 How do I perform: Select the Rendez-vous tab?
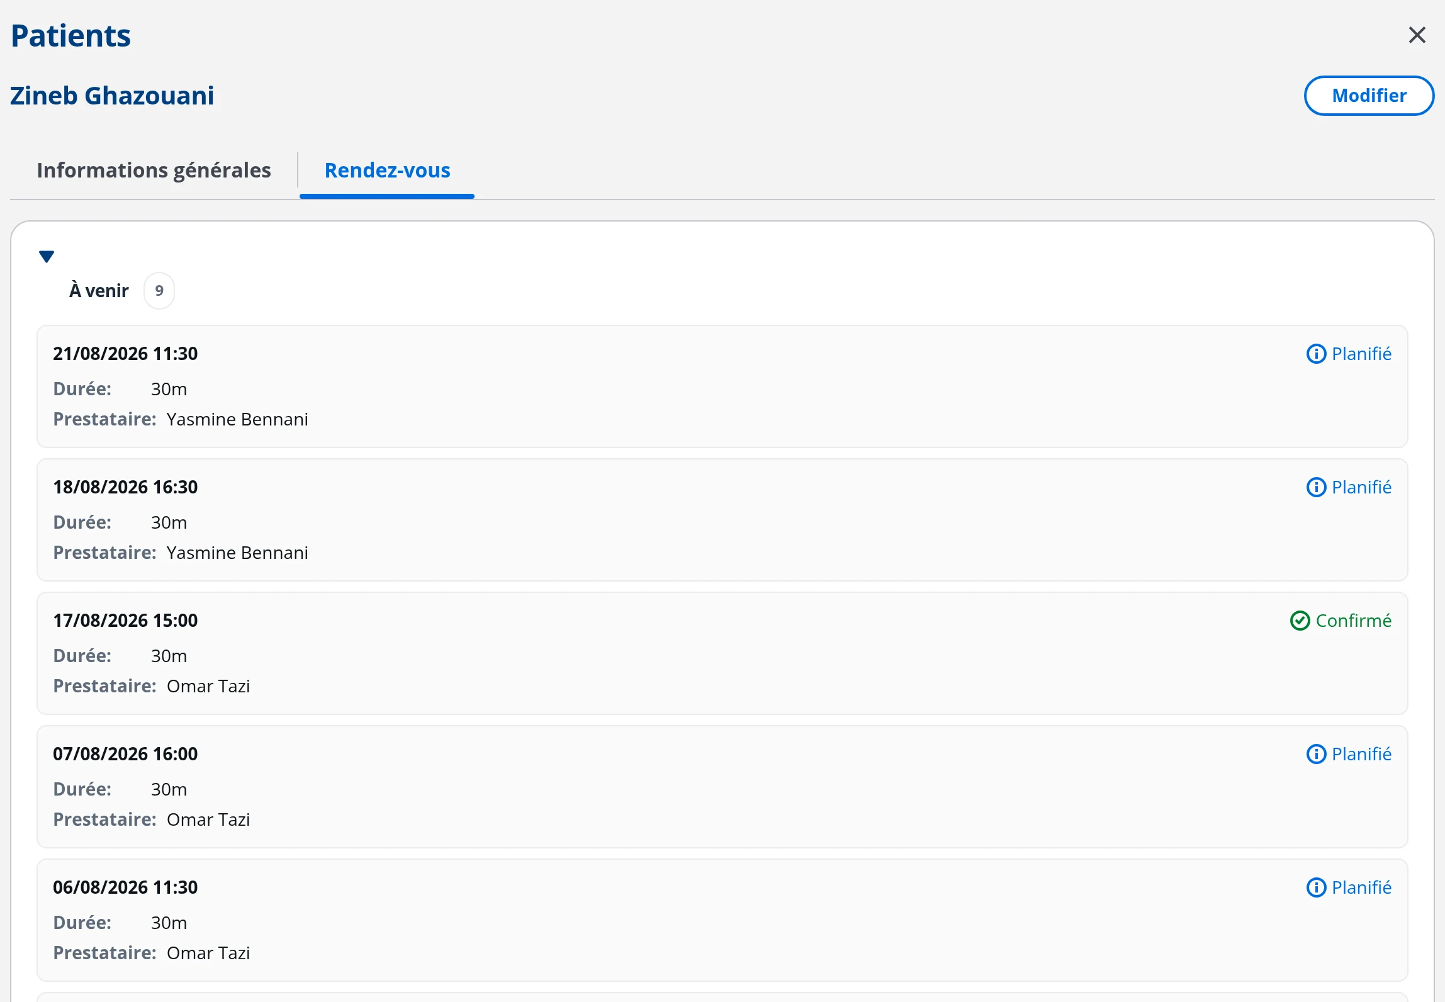[387, 170]
